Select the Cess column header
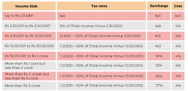188x91 pixels. pyautogui.click(x=178, y=6)
